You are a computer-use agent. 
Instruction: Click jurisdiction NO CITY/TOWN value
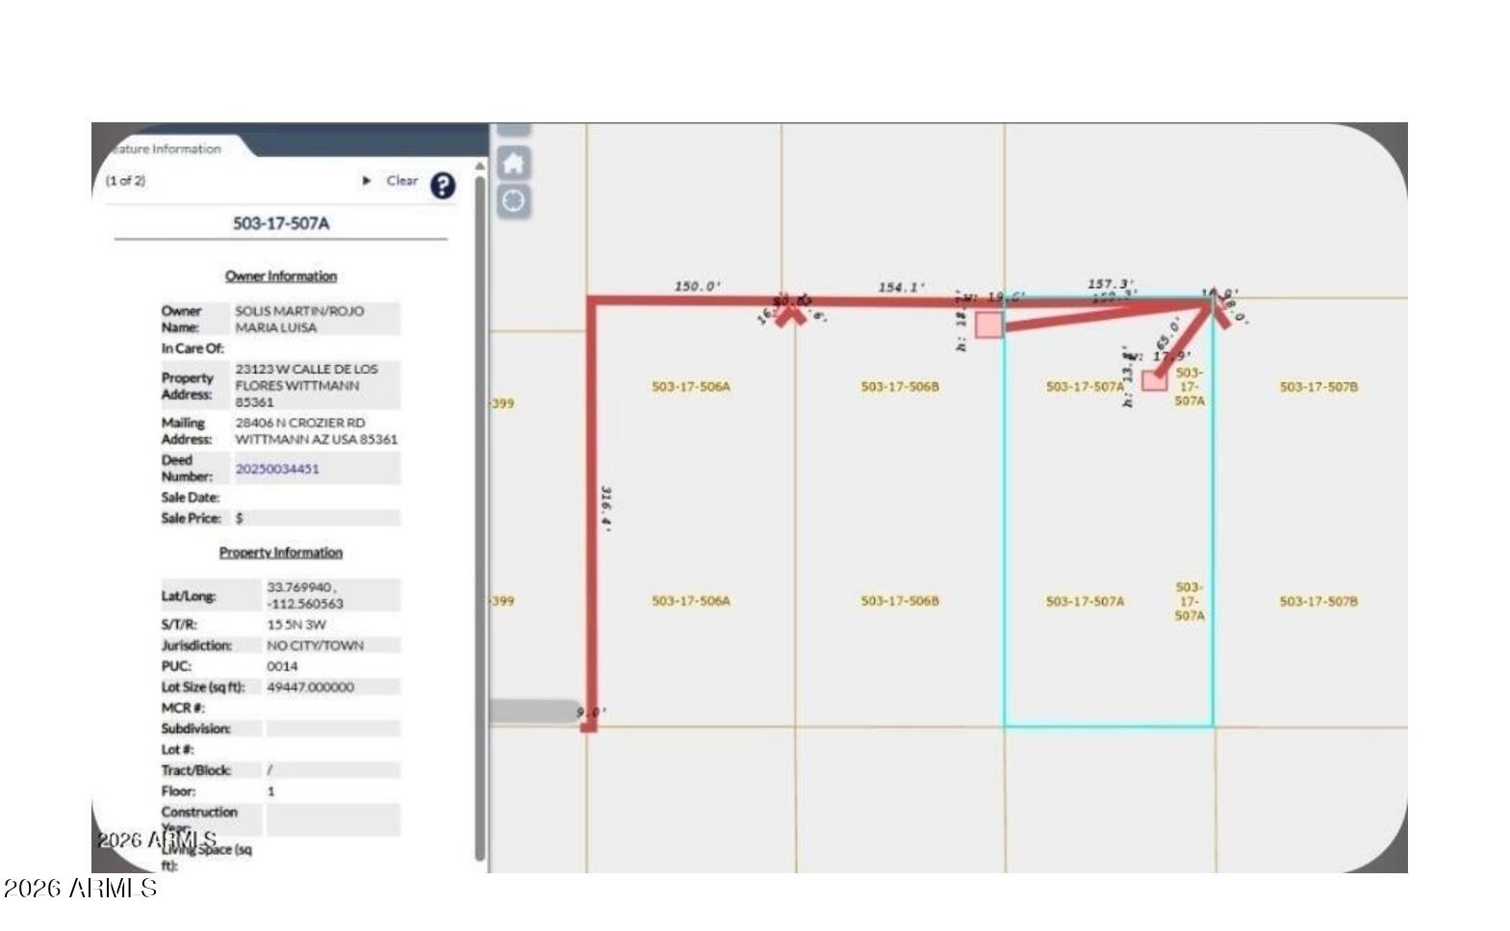click(316, 646)
